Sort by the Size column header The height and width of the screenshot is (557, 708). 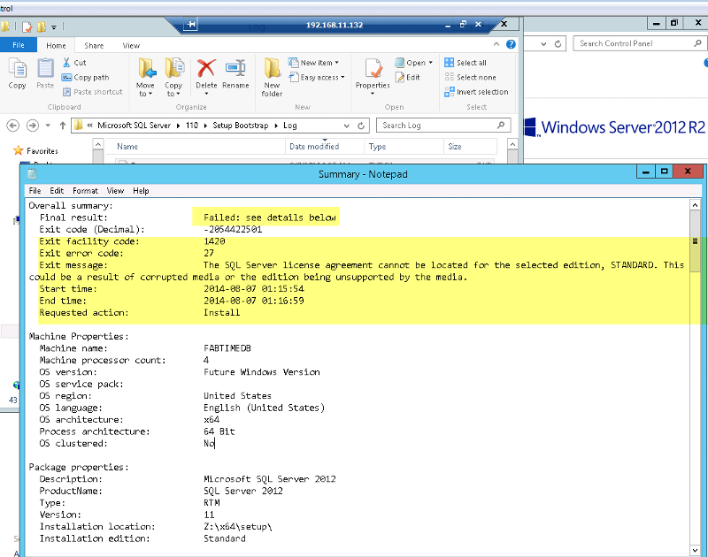point(470,147)
